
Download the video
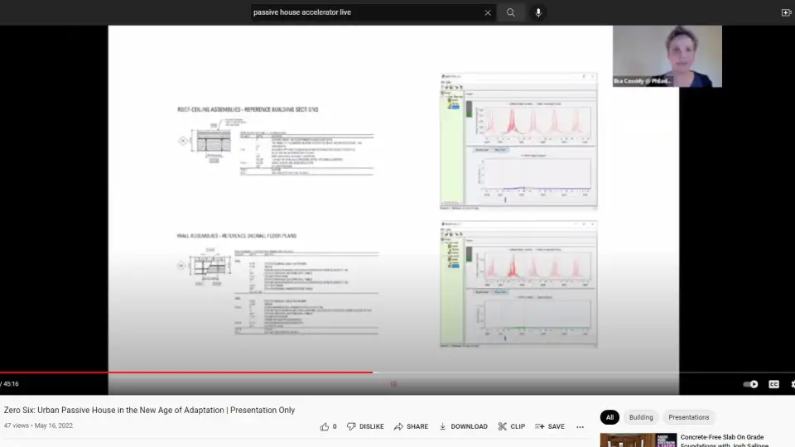[x=463, y=426]
